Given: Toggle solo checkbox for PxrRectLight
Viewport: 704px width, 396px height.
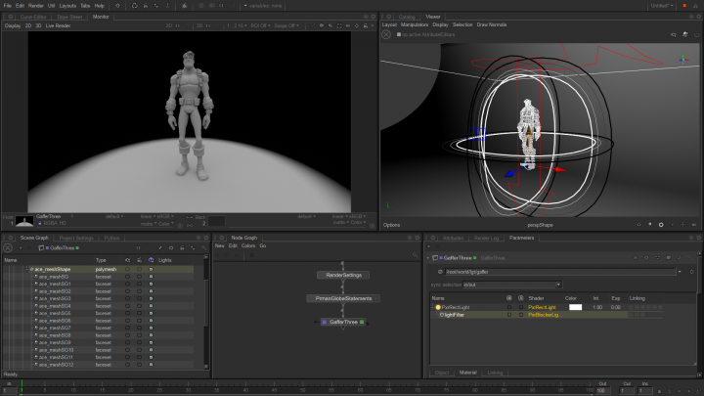Looking at the screenshot, I should (519, 307).
